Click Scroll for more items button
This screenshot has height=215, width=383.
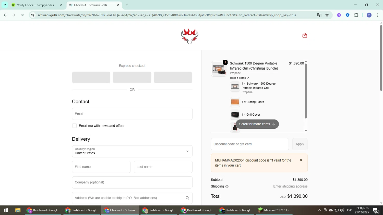pos(257,124)
